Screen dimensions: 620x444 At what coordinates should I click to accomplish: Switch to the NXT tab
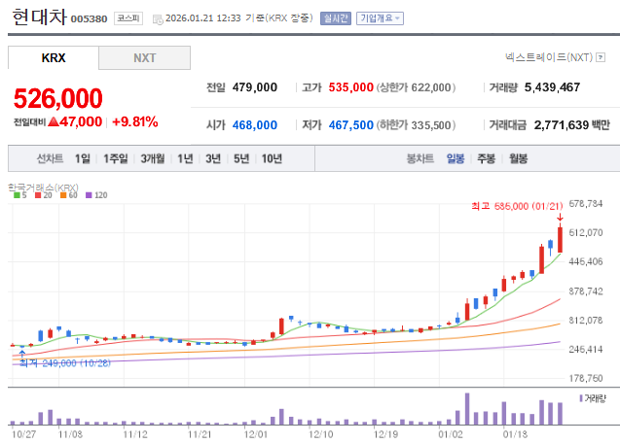pos(144,58)
